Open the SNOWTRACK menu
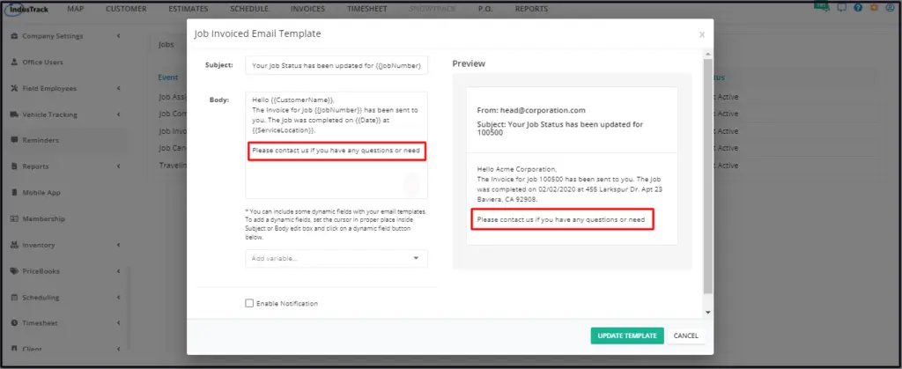The image size is (902, 369). click(x=433, y=9)
